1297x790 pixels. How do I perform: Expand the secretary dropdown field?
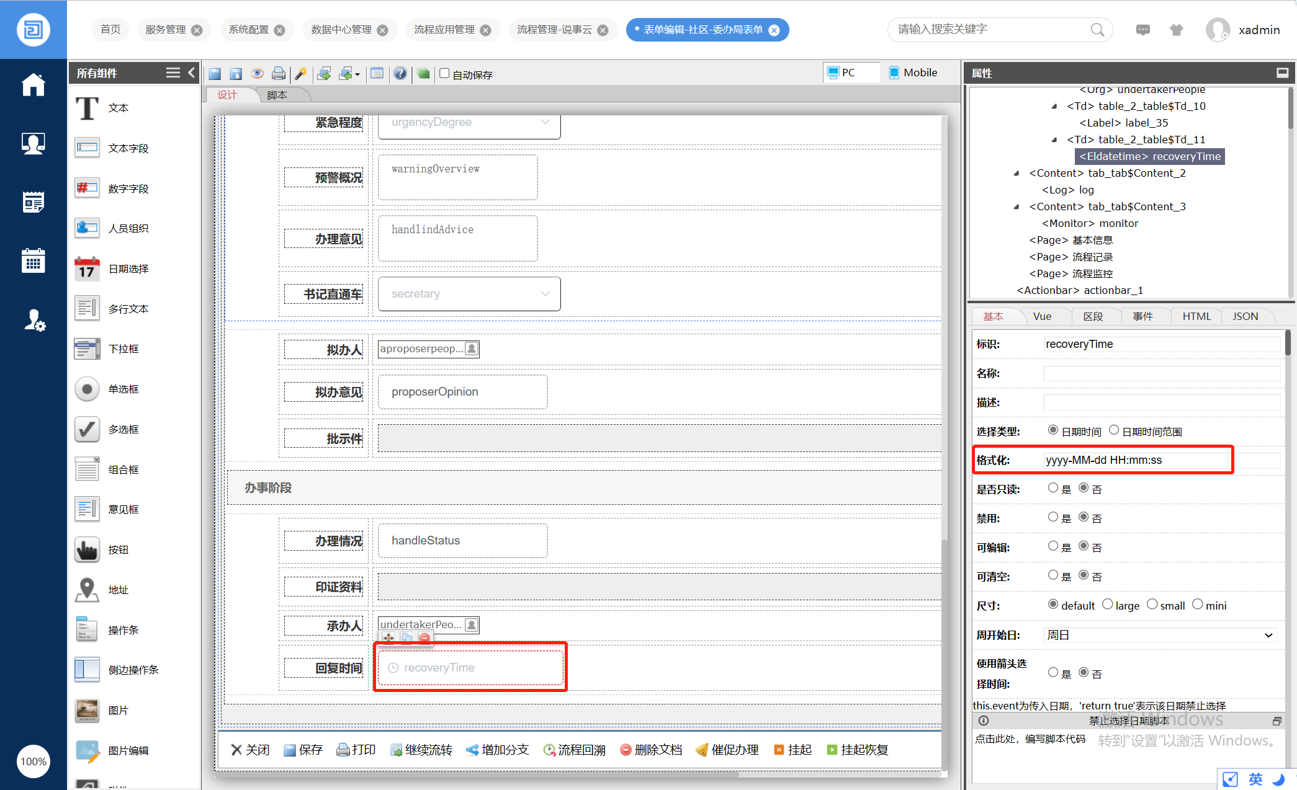[545, 294]
